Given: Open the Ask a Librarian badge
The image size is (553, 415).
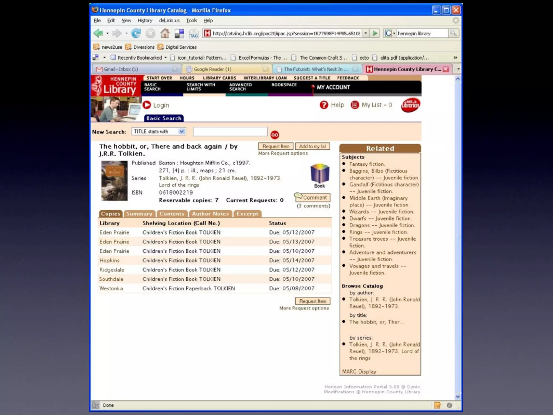Looking at the screenshot, I should click(x=410, y=105).
